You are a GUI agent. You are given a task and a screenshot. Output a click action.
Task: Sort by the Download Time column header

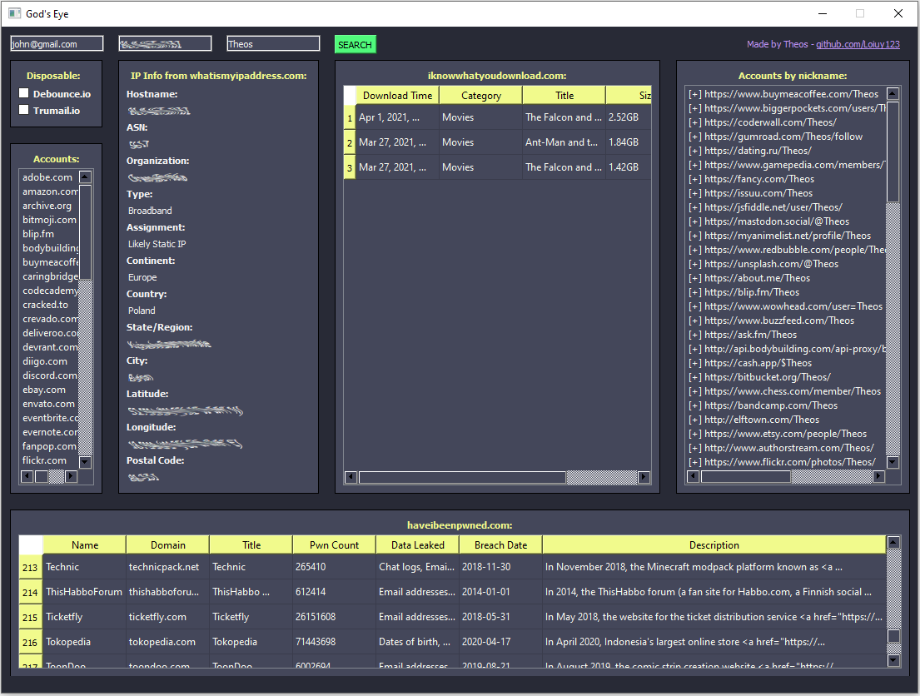(397, 95)
